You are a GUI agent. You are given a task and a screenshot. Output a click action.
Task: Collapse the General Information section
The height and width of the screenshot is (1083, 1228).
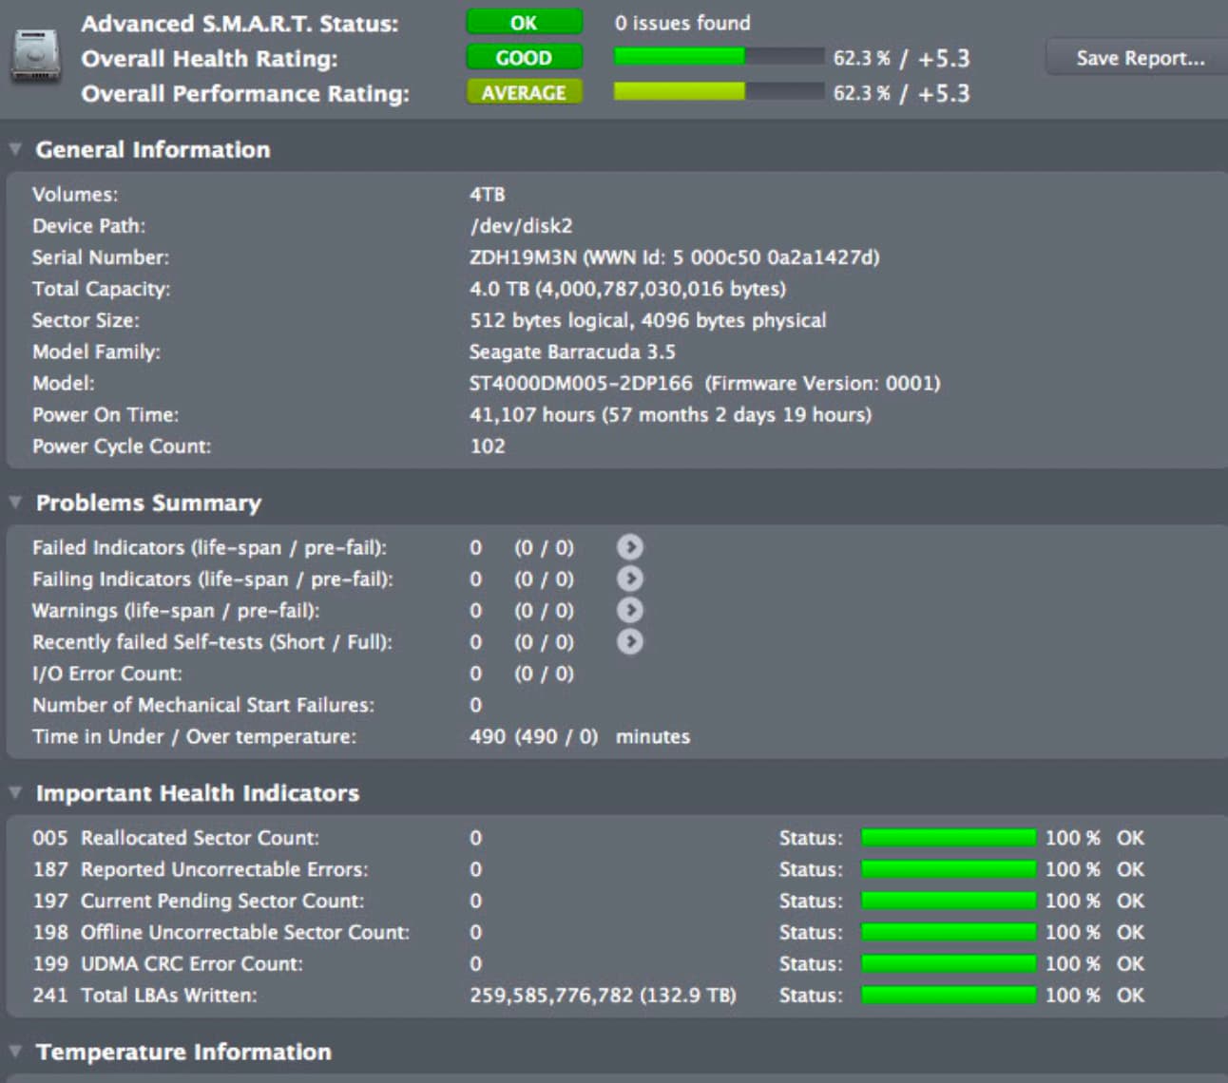tap(15, 149)
